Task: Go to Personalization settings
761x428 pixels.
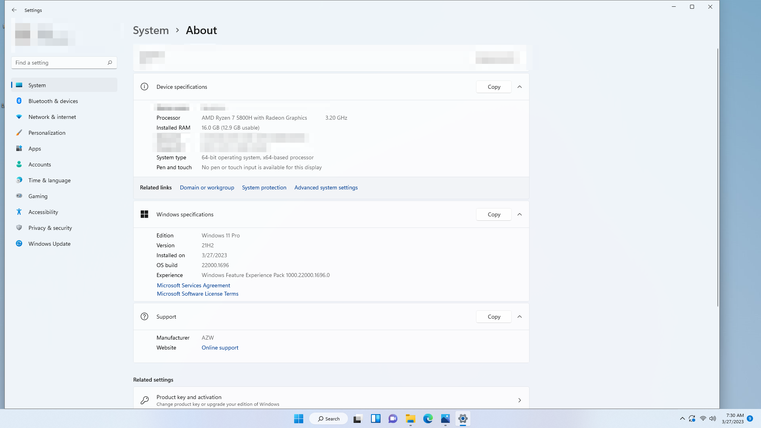Action: [x=64, y=133]
